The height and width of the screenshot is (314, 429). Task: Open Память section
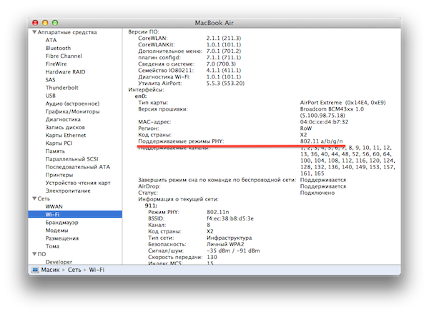55,151
